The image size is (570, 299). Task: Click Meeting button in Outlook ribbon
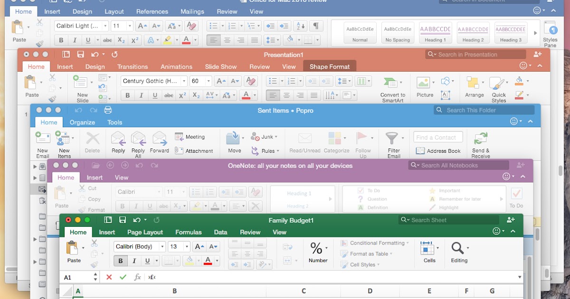tap(190, 137)
